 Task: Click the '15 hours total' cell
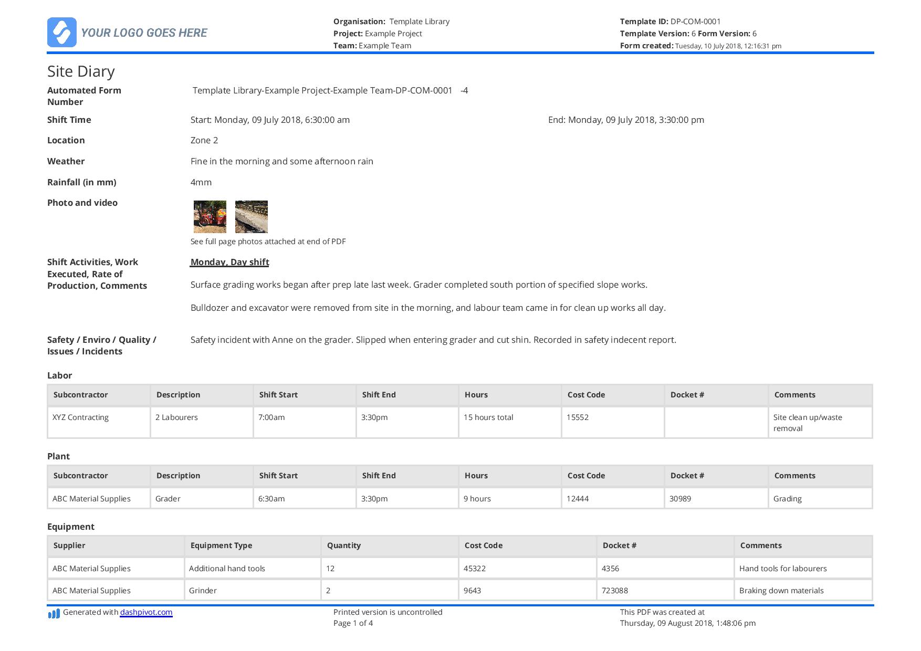click(x=510, y=423)
